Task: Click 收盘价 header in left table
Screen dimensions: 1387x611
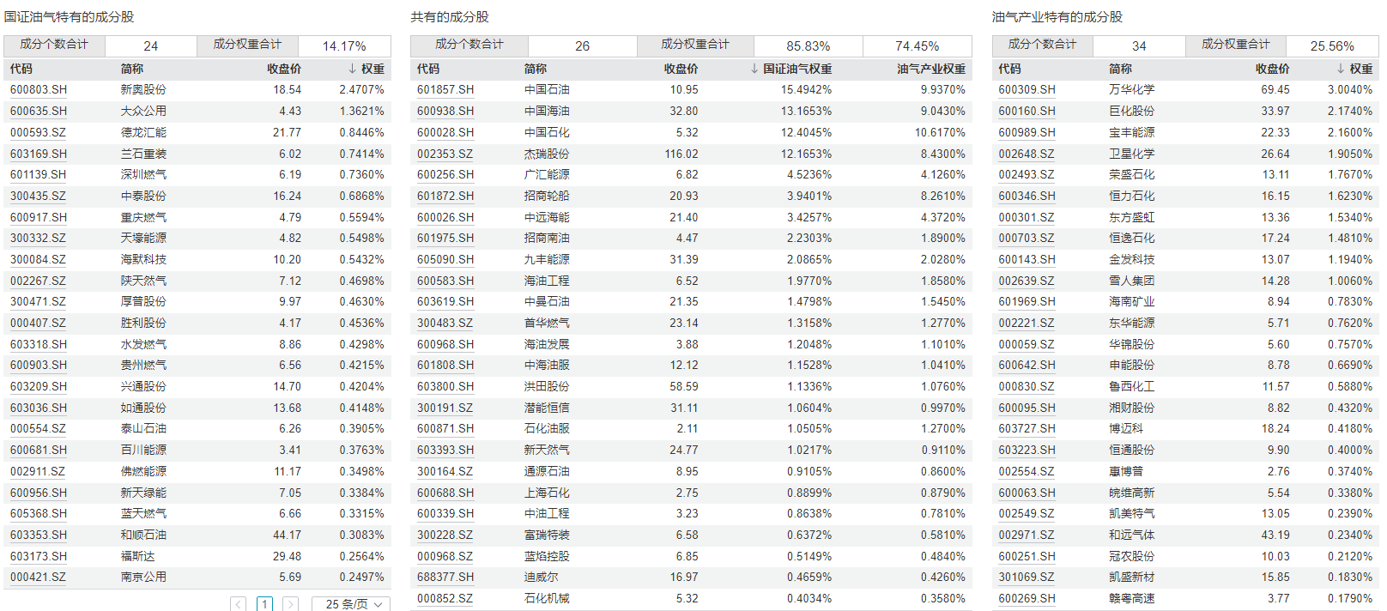Action: [x=284, y=69]
